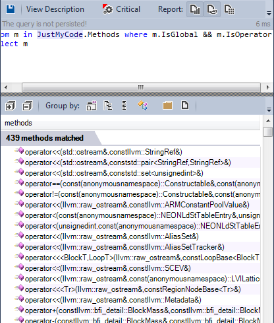This screenshot has width=274, height=323.
Task: Collapse all result rows icon
Action: click(x=28, y=106)
